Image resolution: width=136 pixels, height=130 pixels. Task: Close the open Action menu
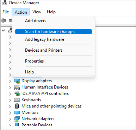point(21,12)
